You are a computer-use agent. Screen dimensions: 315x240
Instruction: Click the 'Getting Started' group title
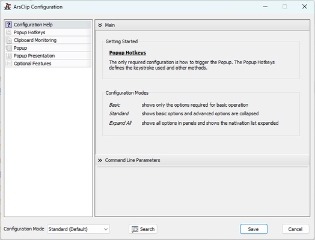pos(121,41)
